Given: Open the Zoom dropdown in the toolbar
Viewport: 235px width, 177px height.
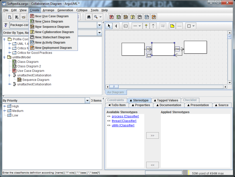Looking at the screenshot, I should 100,17.
